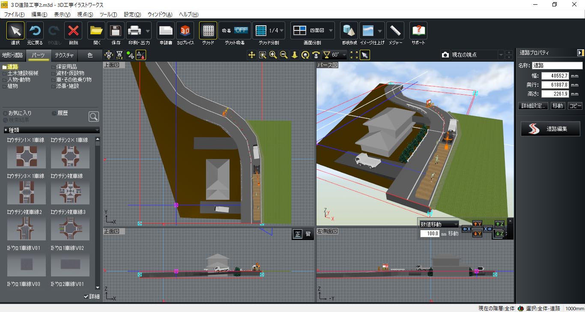Click the pan (four-arrow move) view icon
Viewport: 585px width, 312px height.
(252, 55)
